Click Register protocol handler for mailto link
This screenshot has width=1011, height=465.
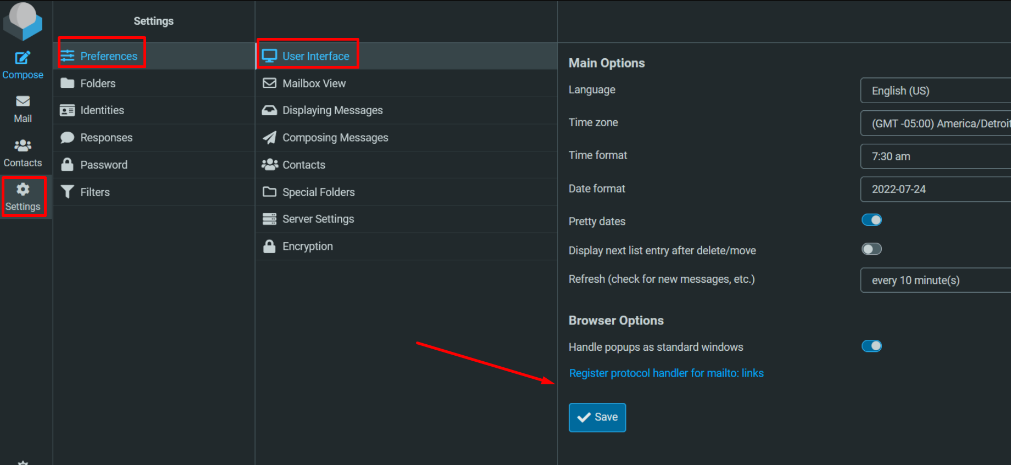pos(666,373)
